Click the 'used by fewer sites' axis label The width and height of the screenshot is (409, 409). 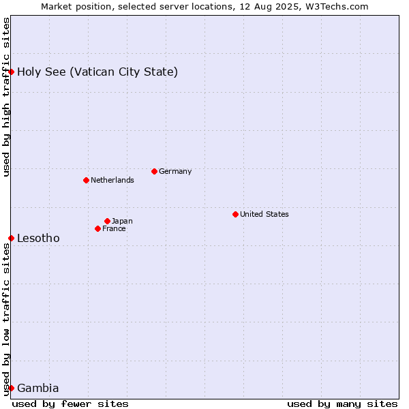pyautogui.click(x=70, y=404)
